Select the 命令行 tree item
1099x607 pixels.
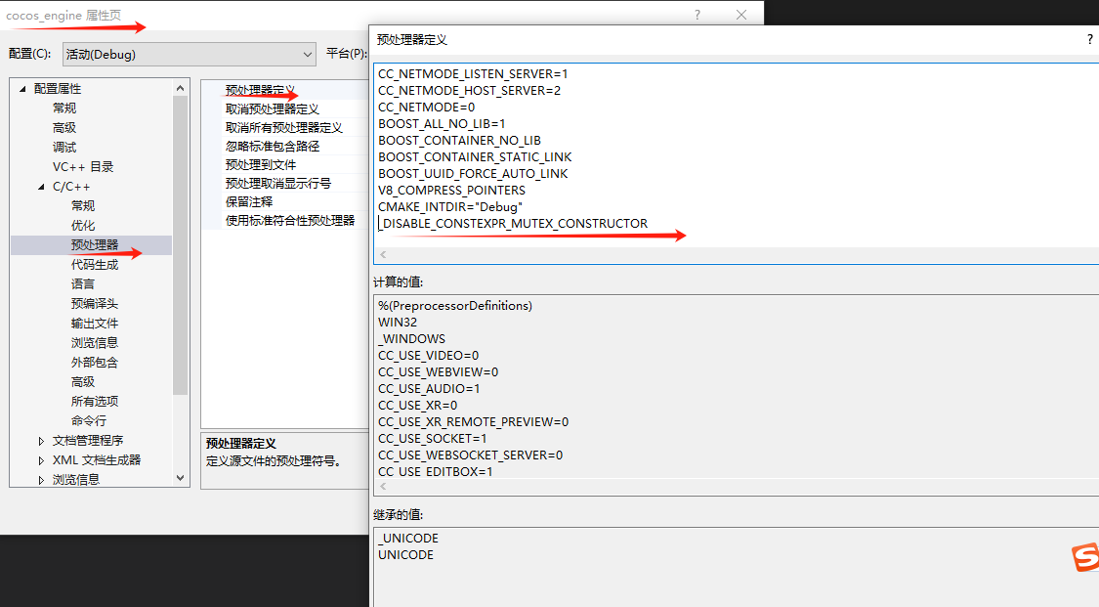point(89,421)
